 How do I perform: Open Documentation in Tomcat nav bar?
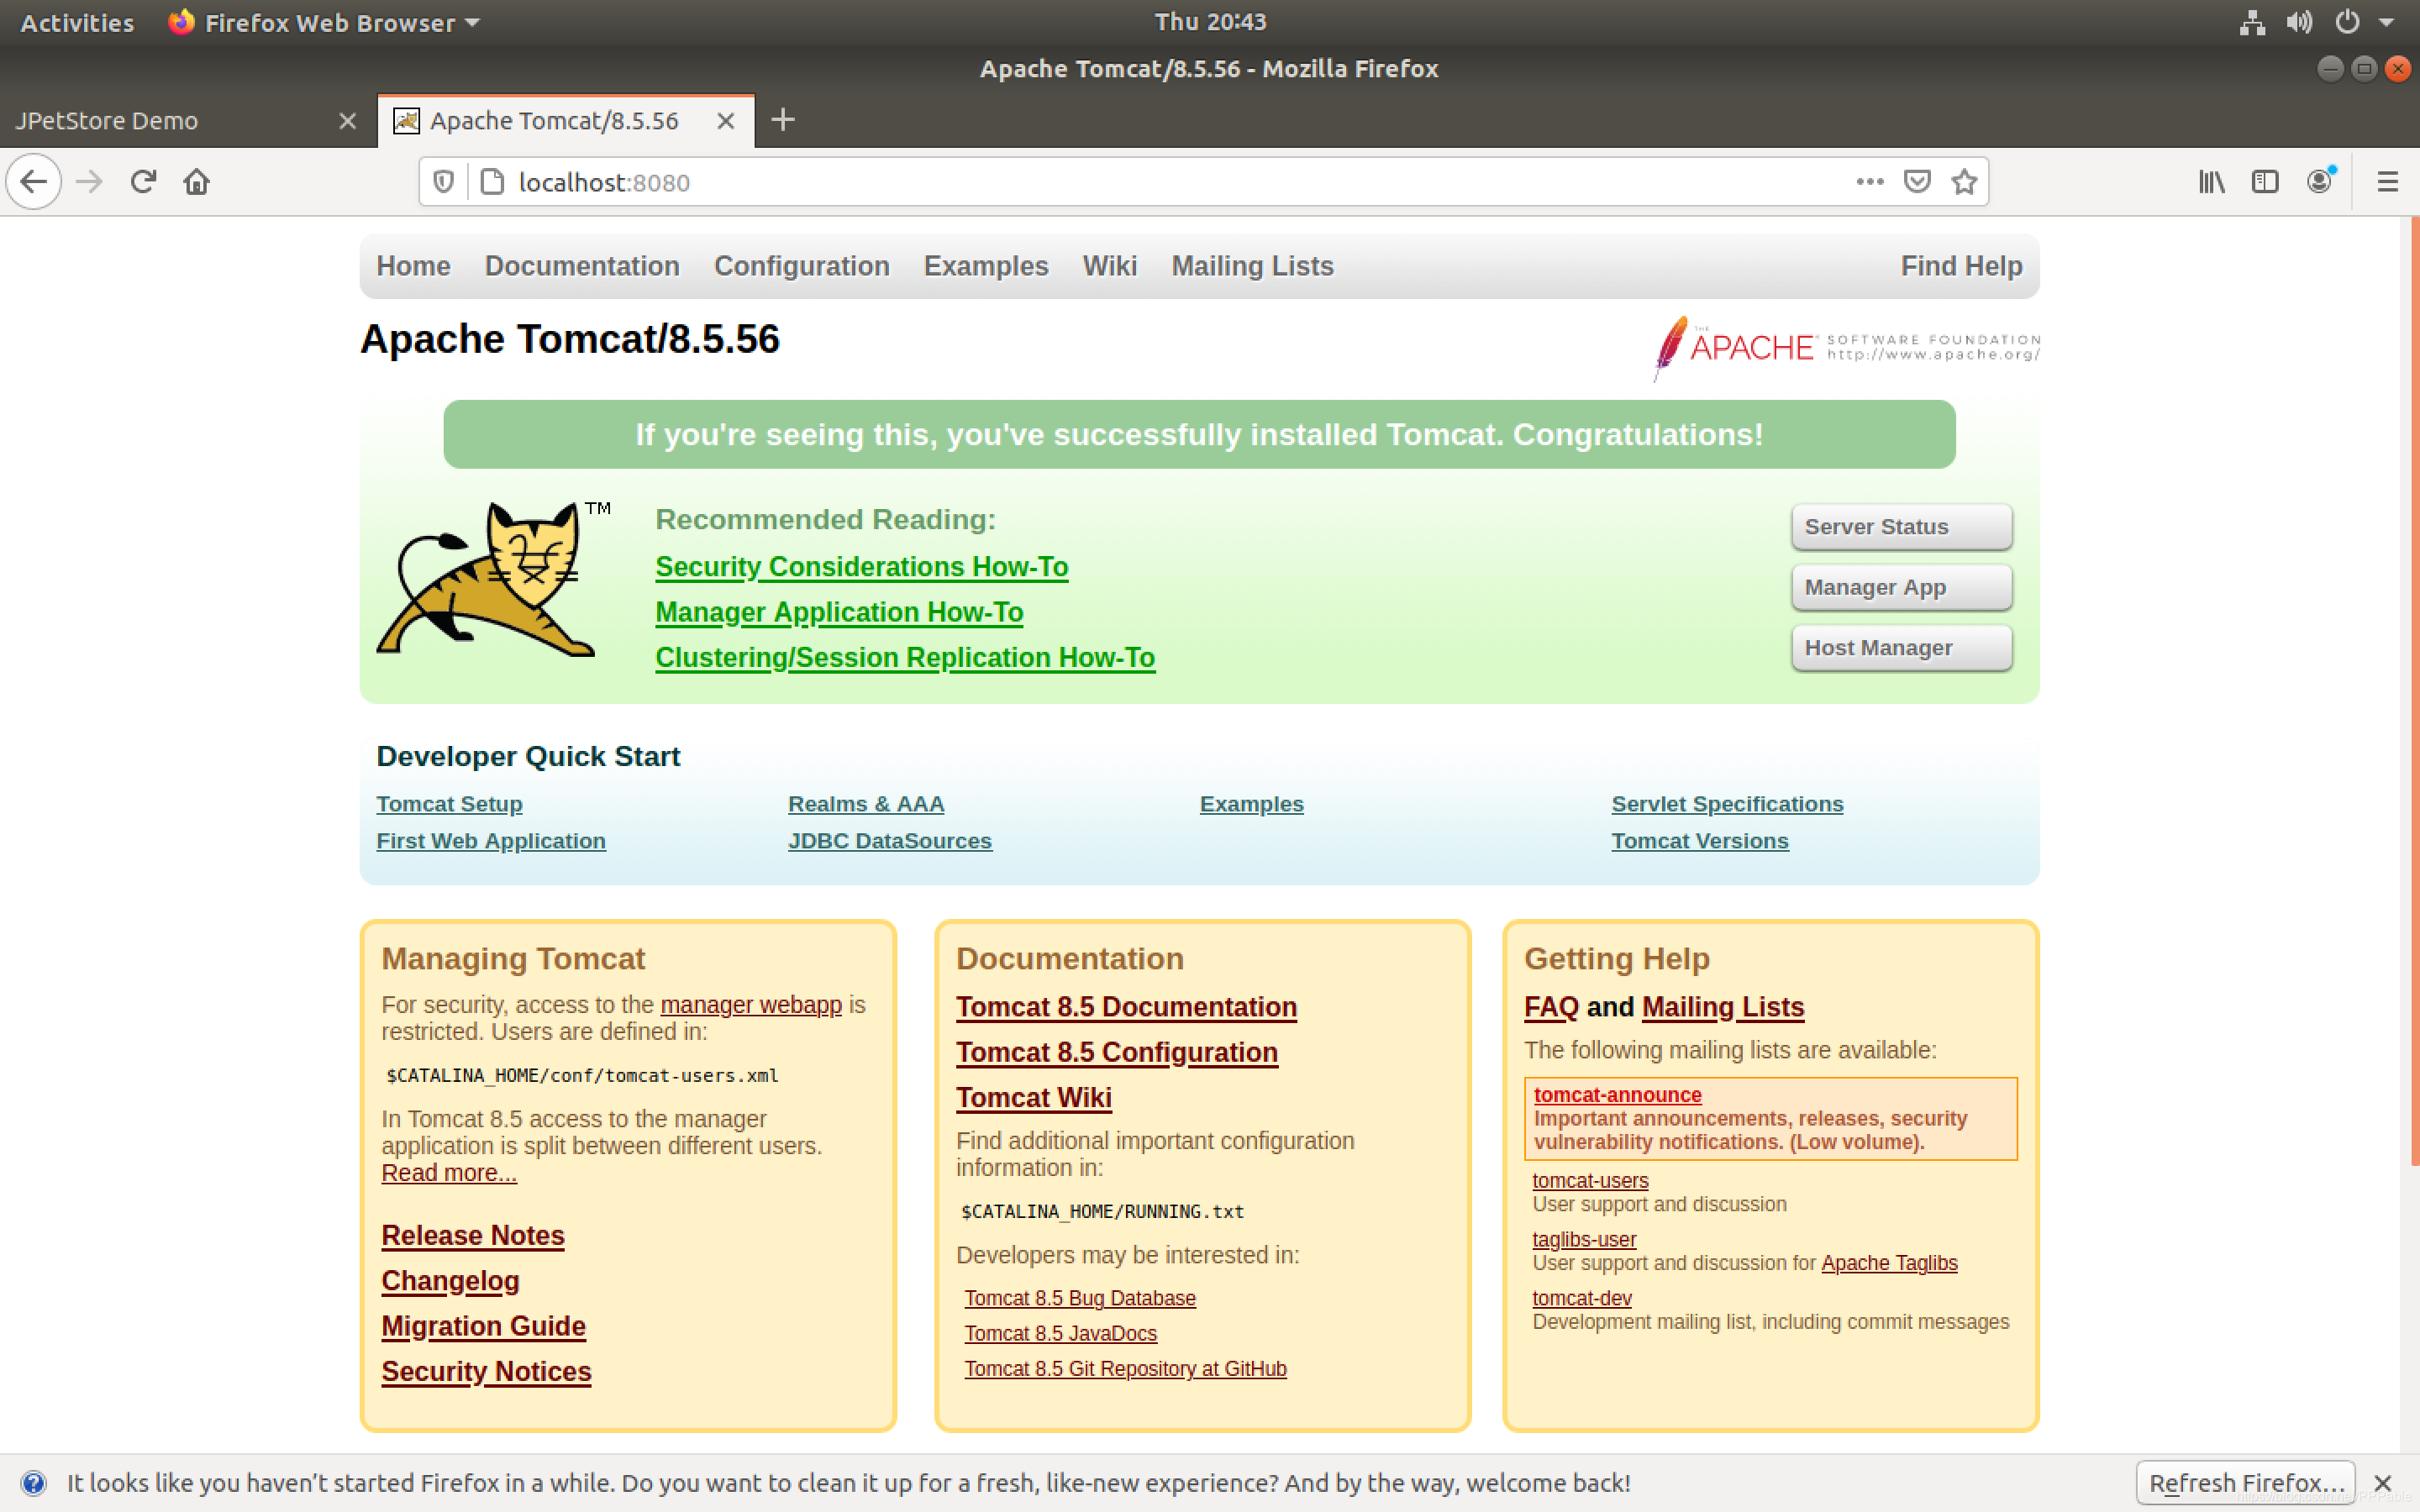click(x=582, y=266)
